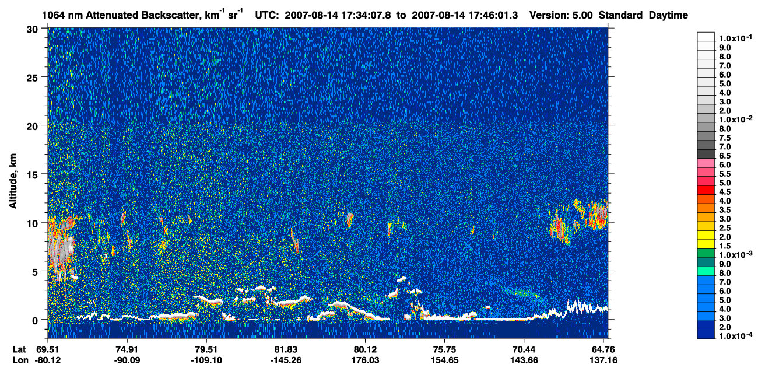Click latitude value 79.51
This screenshot has height=389, width=758.
tap(206, 349)
